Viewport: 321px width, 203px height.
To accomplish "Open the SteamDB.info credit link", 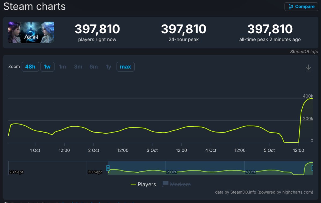I will (304, 52).
